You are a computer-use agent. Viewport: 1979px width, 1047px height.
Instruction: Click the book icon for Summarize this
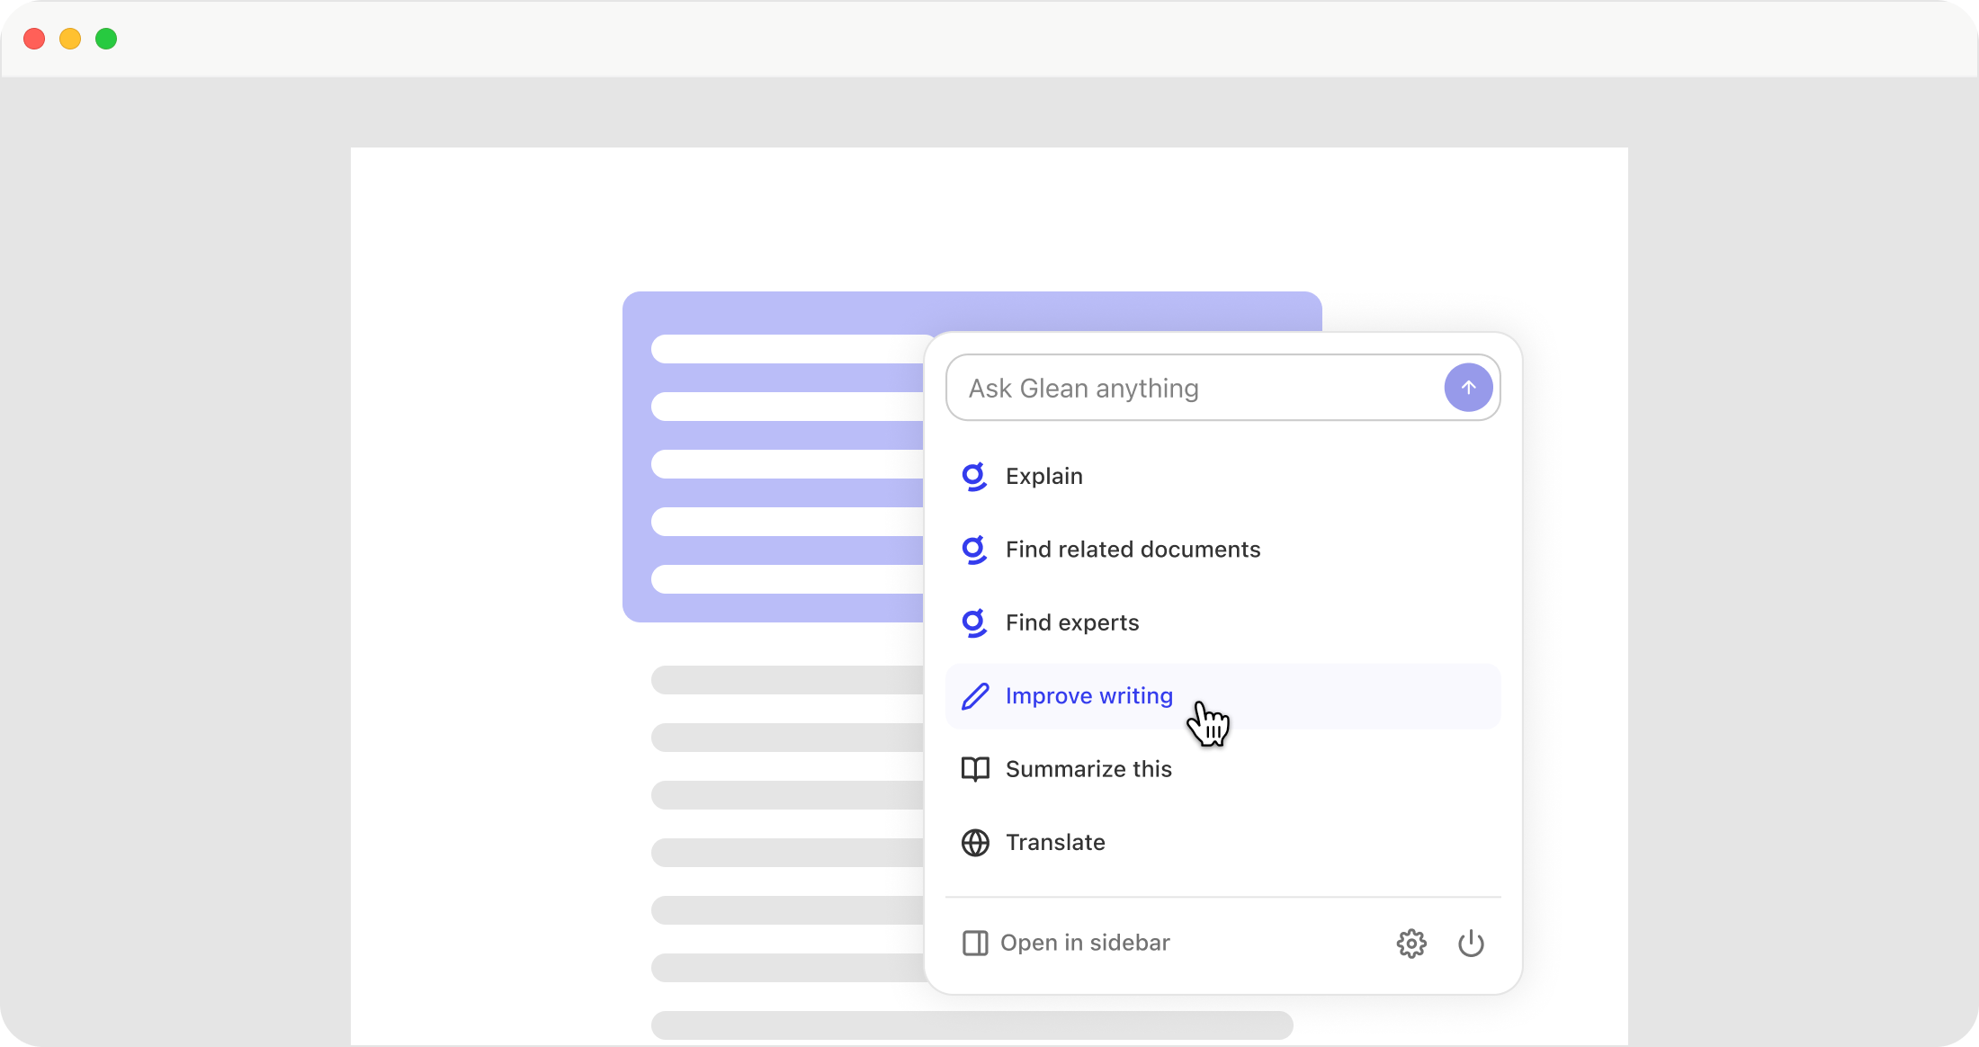click(x=975, y=770)
